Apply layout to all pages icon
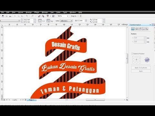The image size is (155, 116). [x=48, y=21]
